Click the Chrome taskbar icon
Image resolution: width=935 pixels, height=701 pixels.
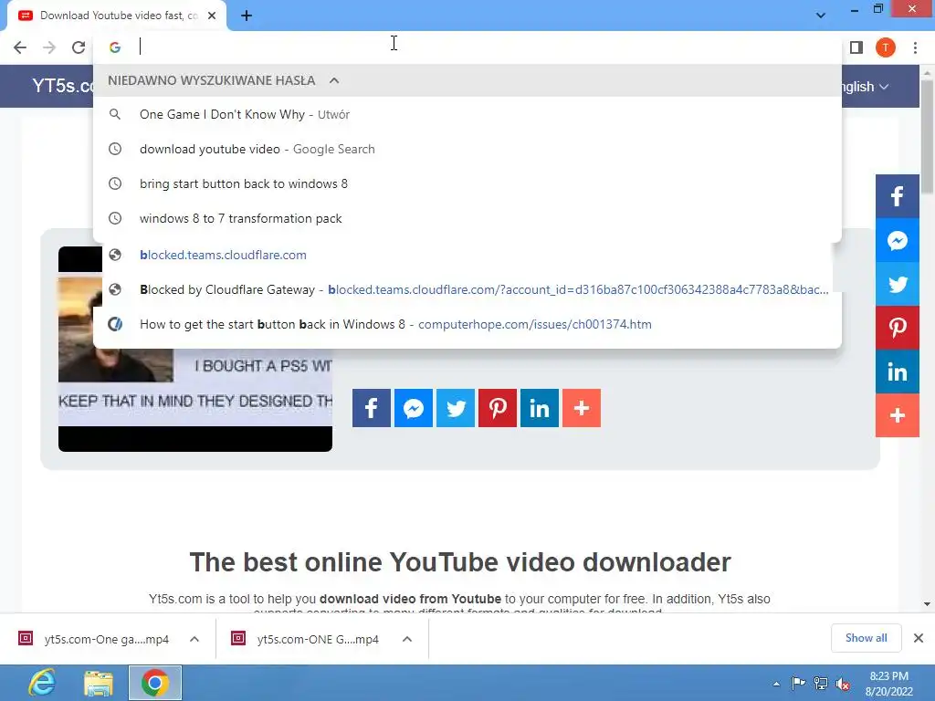point(155,683)
